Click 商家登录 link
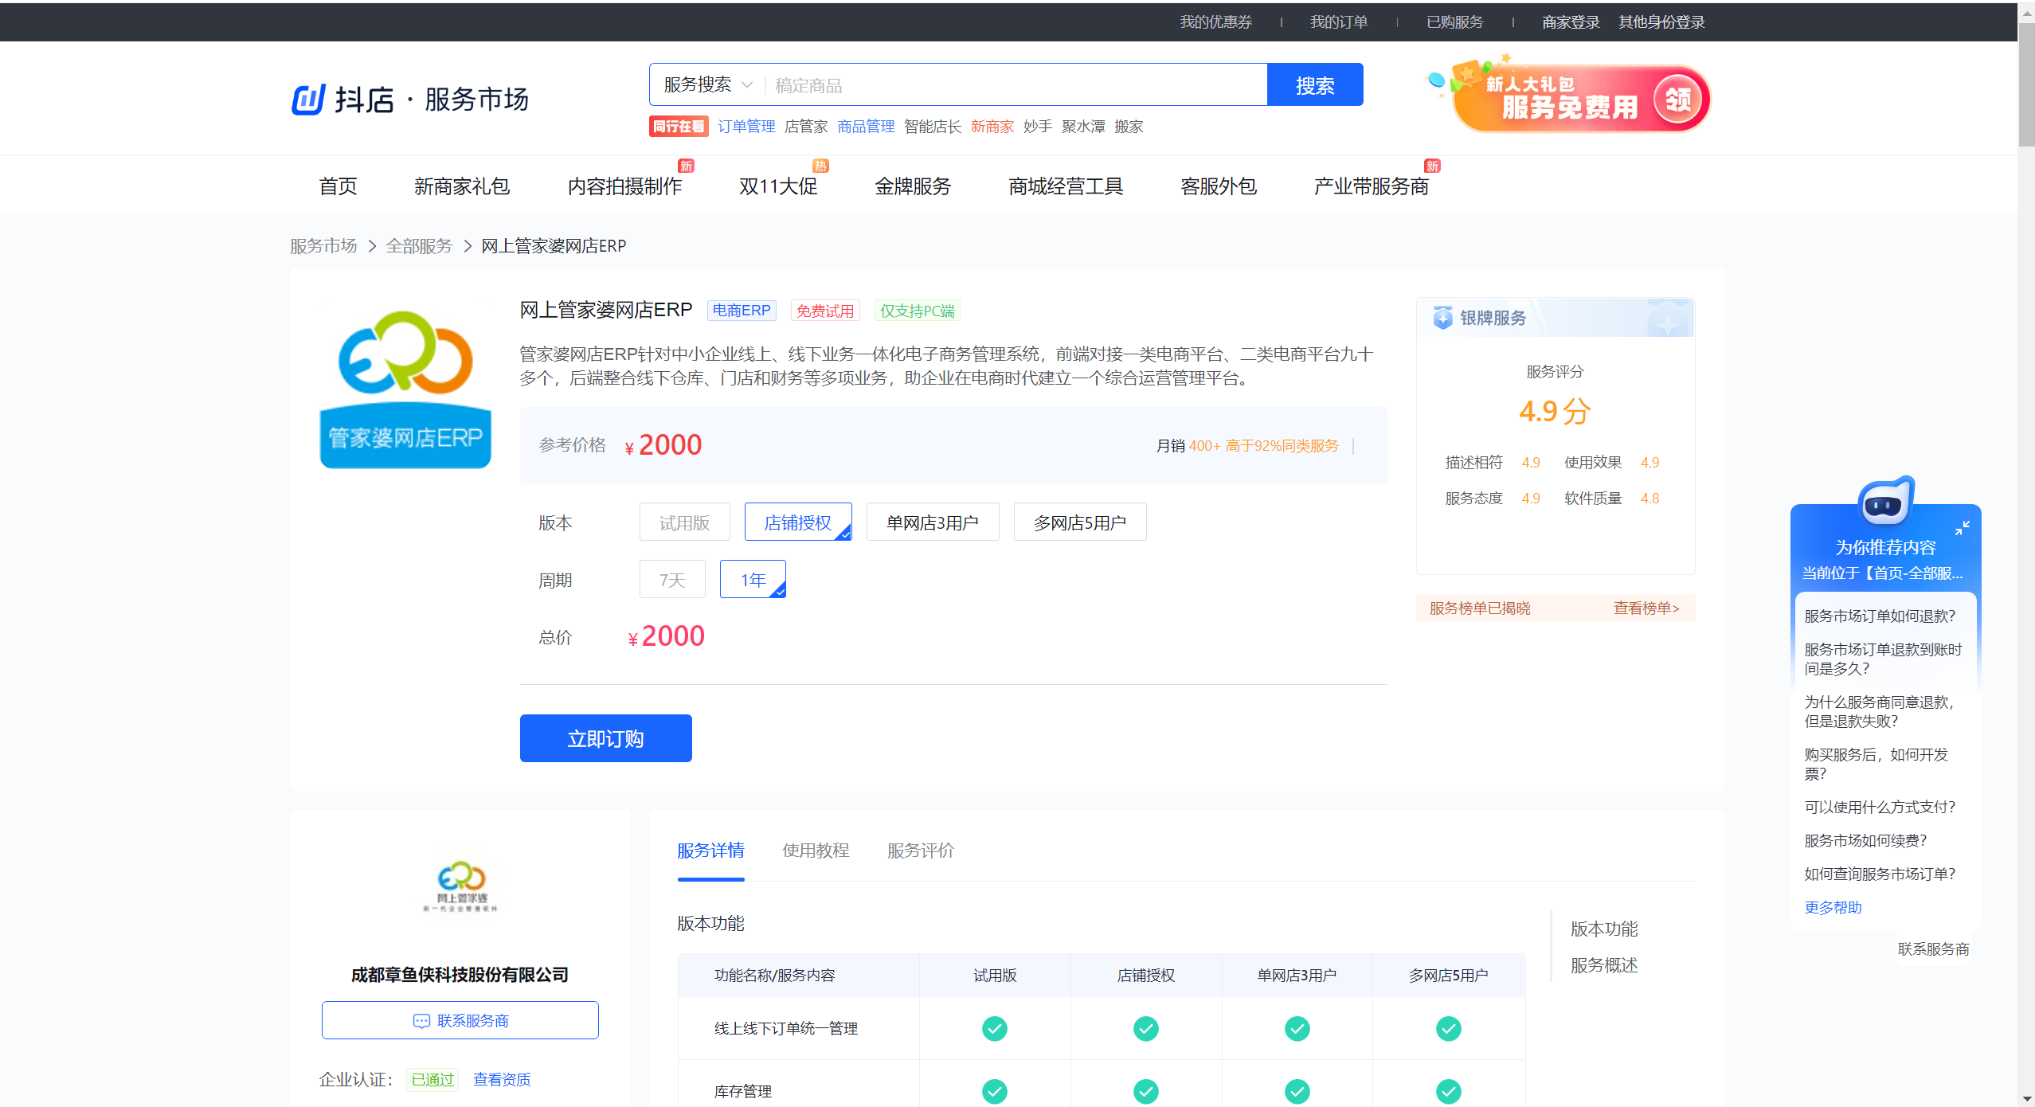Screen dimensions: 2035x1107 pos(1571,22)
